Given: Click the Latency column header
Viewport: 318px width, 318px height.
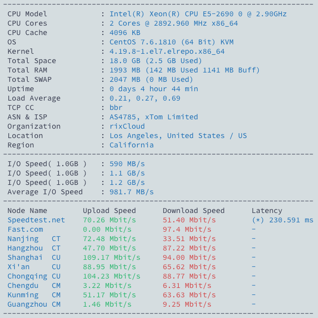Looking at the screenshot, I should pyautogui.click(x=267, y=211).
